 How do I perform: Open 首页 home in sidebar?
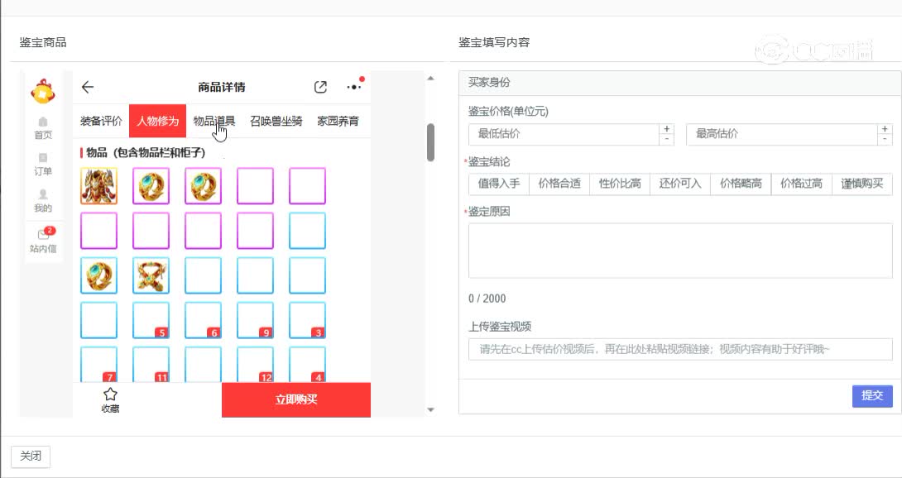(x=43, y=128)
